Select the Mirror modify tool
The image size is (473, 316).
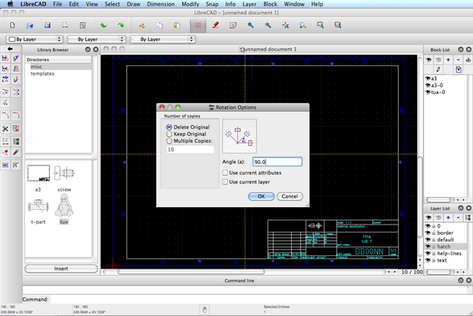(x=16, y=69)
